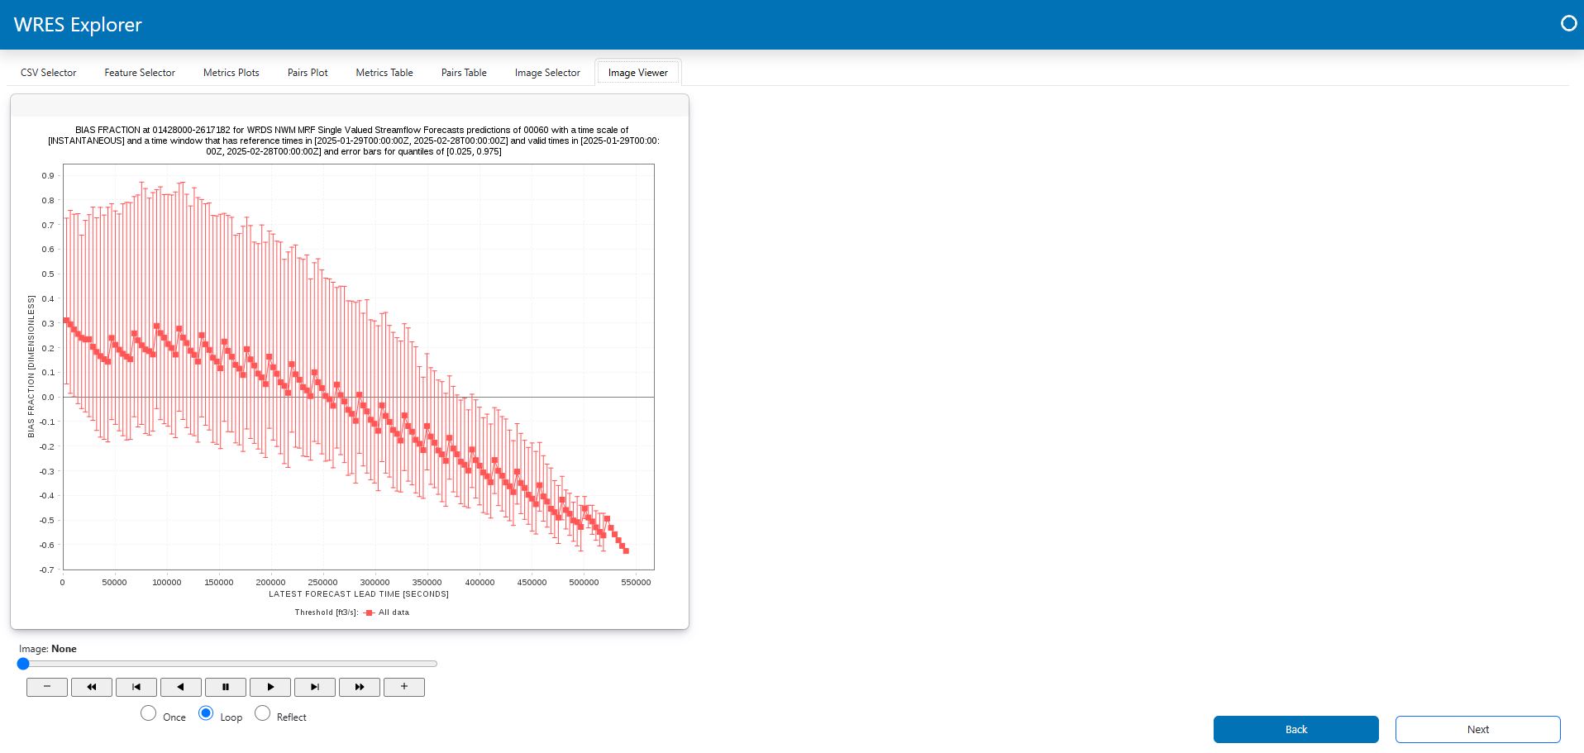Click the circle icon in header
This screenshot has width=1584, height=753.
[1568, 23]
